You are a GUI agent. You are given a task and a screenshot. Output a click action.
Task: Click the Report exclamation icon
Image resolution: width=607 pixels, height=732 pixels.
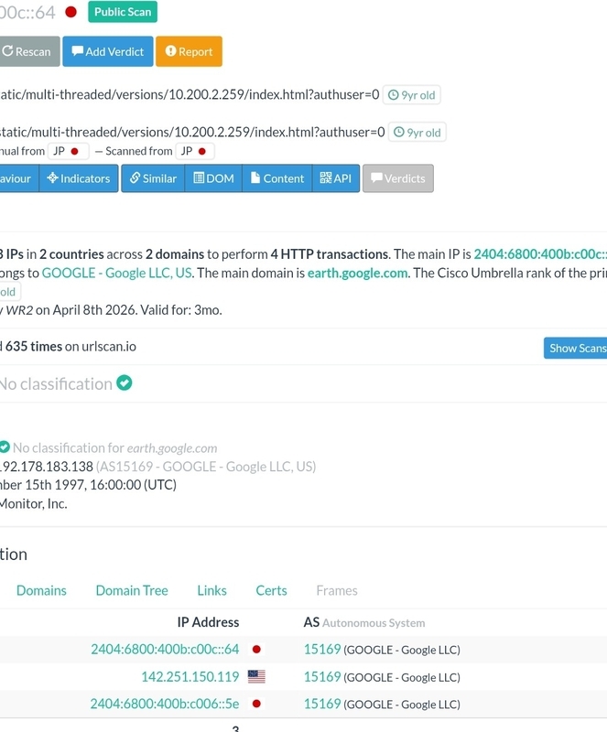pyautogui.click(x=170, y=51)
